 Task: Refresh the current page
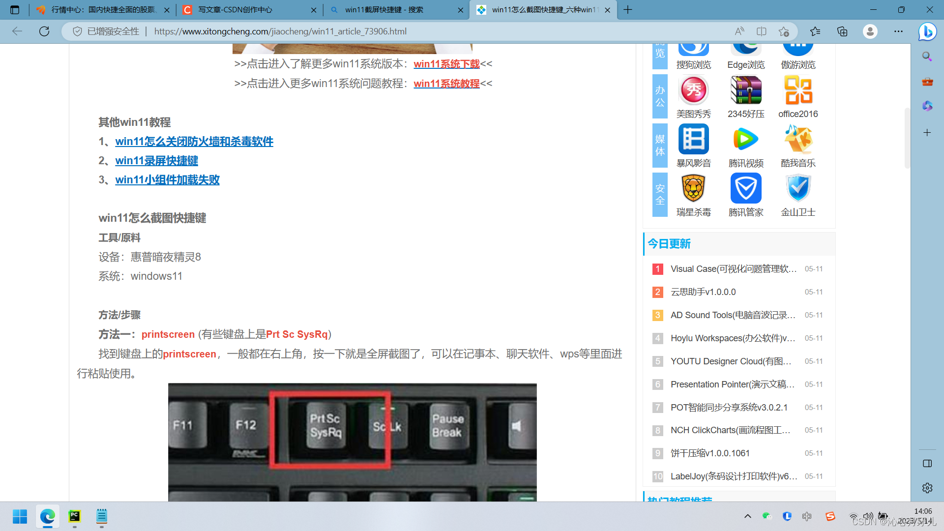point(44,31)
